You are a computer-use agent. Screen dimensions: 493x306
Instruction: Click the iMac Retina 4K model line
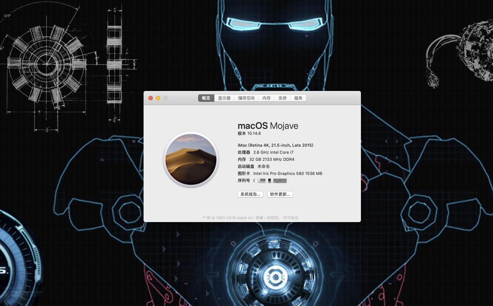tap(275, 145)
